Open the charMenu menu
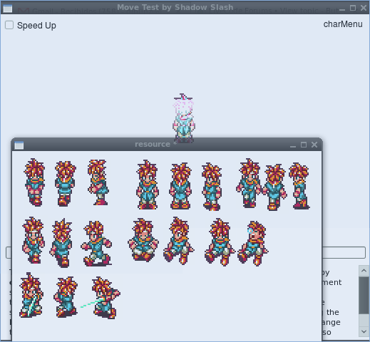Image resolution: width=370 pixels, height=342 pixels. 343,24
